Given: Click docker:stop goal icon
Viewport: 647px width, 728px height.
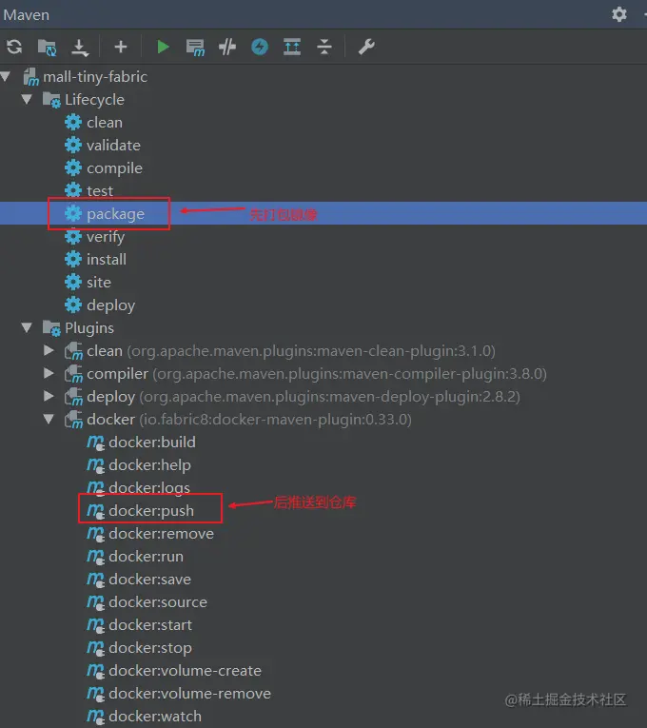Looking at the screenshot, I should (95, 648).
